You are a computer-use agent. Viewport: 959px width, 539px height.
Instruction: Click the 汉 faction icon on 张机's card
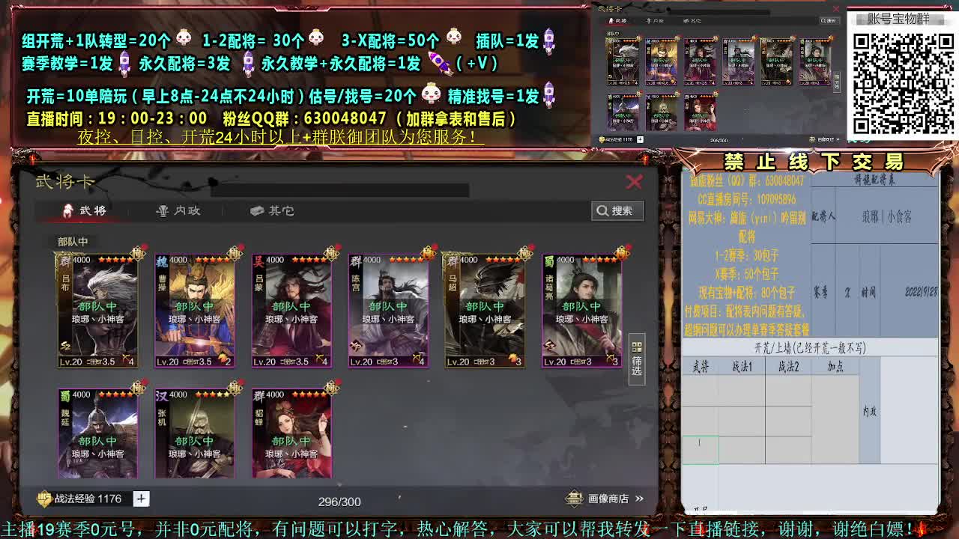(x=163, y=396)
